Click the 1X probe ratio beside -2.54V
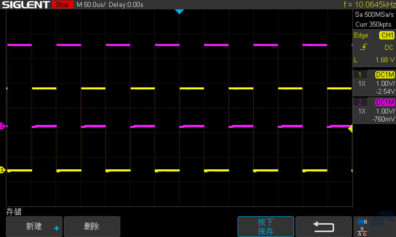The width and height of the screenshot is (396, 237). point(362,84)
